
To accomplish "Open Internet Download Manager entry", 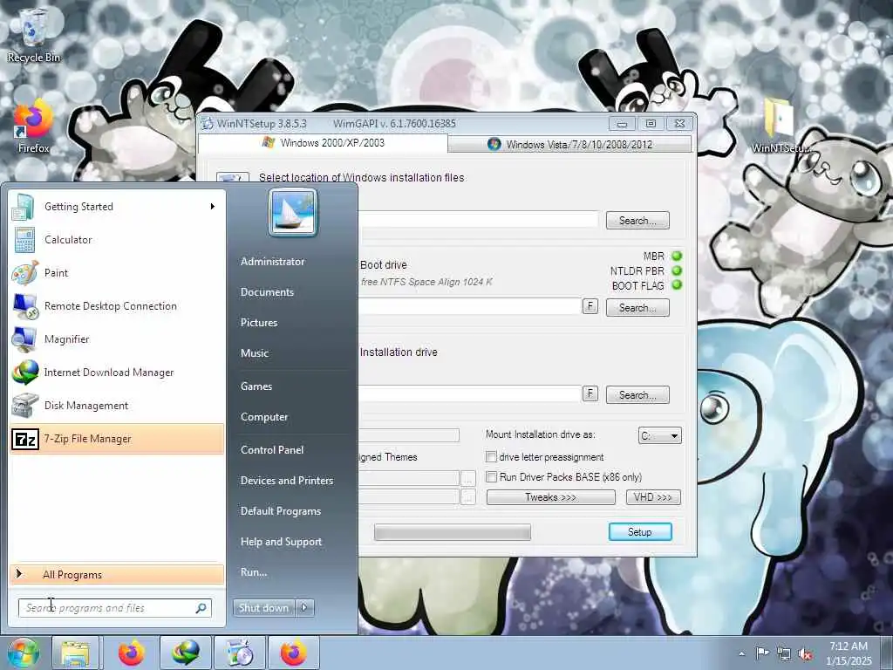I will point(116,372).
